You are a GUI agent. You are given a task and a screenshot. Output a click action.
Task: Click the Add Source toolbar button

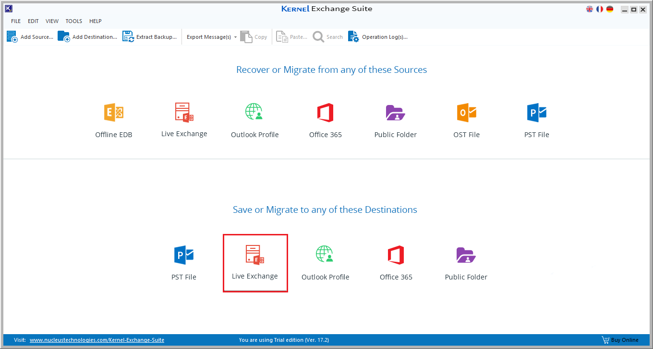[x=30, y=37]
